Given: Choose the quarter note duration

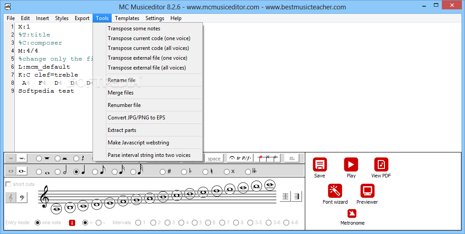Looking at the screenshot, I should (76, 172).
